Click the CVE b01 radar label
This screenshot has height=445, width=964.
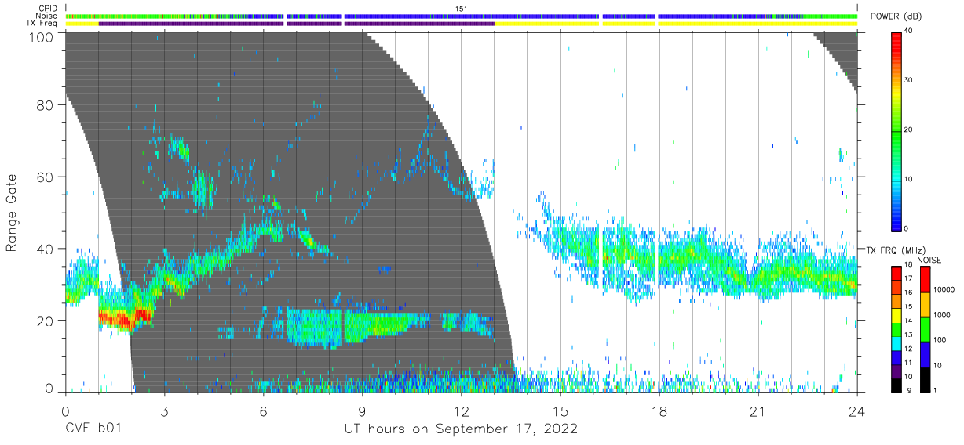click(x=92, y=429)
